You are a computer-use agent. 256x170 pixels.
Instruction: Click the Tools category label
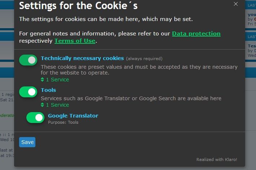coord(48,90)
